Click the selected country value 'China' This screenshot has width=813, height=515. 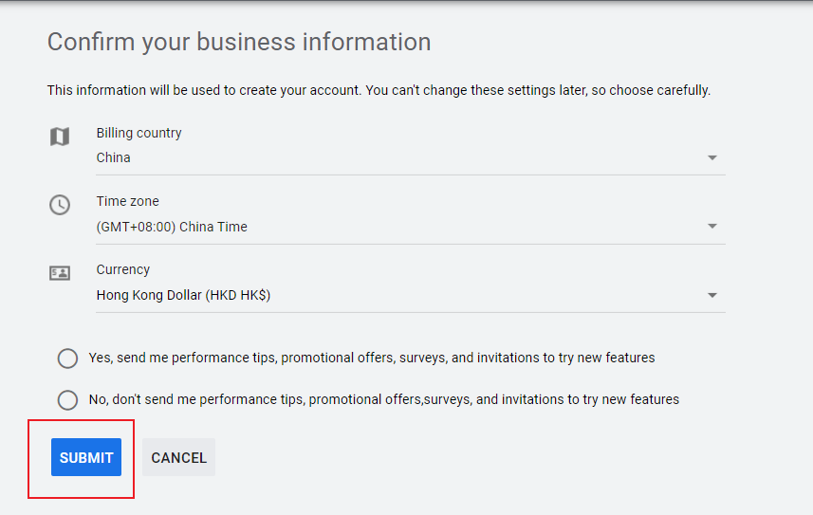[x=114, y=158]
